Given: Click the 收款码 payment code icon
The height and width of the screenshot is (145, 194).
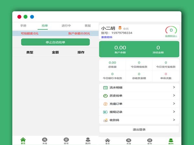Looking at the screenshot, I should [x=105, y=120].
